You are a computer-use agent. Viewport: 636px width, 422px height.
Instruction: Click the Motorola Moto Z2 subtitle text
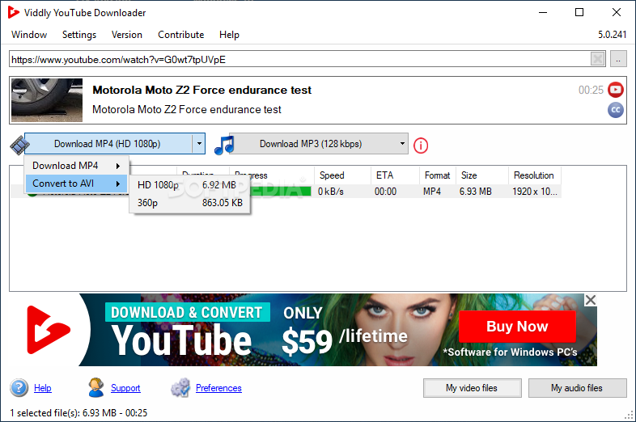187,110
